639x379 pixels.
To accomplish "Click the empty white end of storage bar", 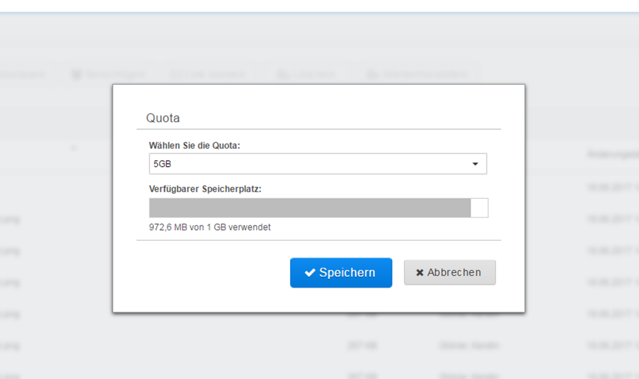I will point(479,208).
